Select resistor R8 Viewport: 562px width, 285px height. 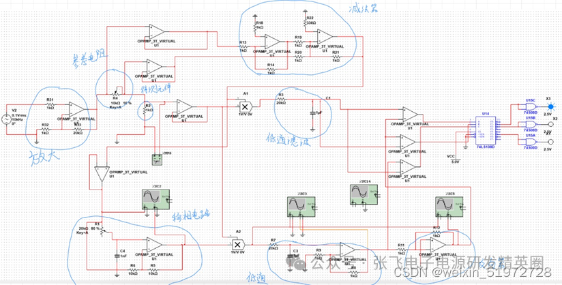[354, 272]
